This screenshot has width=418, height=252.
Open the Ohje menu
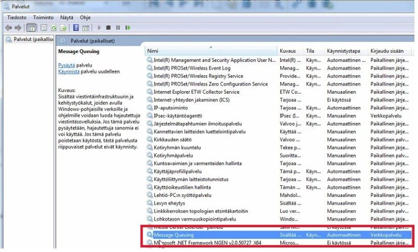pos(85,18)
